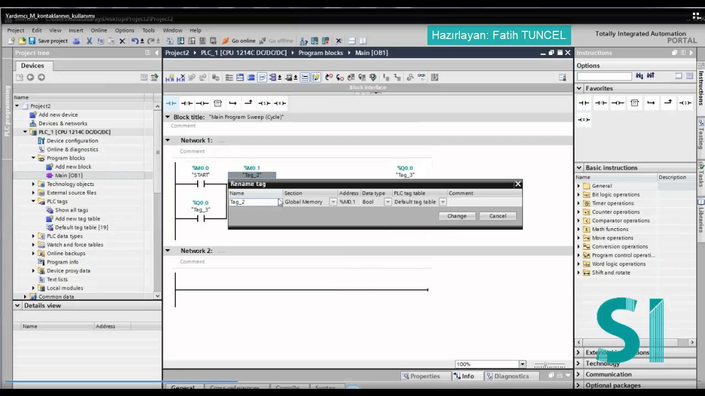
Task: Open the Section dropdown in Rename tag
Action: pos(333,202)
